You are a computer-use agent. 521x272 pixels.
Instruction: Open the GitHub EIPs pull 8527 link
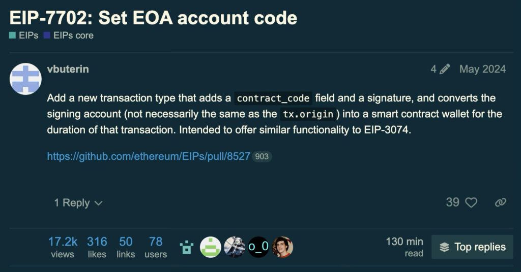tap(149, 156)
